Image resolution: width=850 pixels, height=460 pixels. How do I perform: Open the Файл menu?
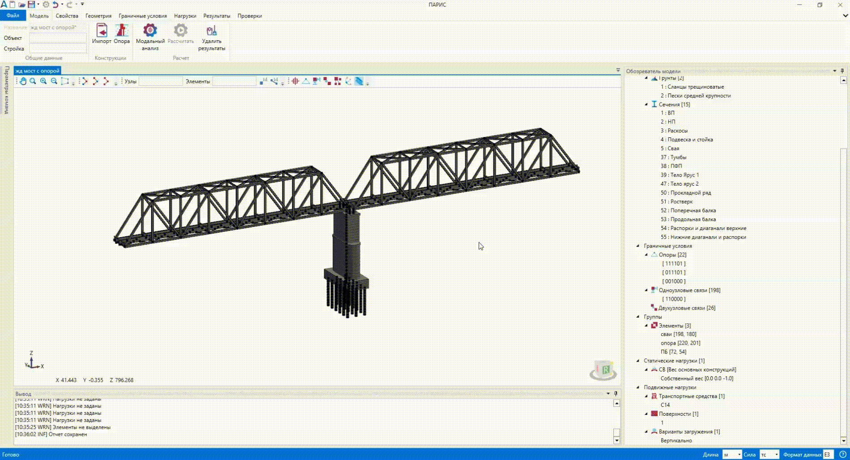13,16
